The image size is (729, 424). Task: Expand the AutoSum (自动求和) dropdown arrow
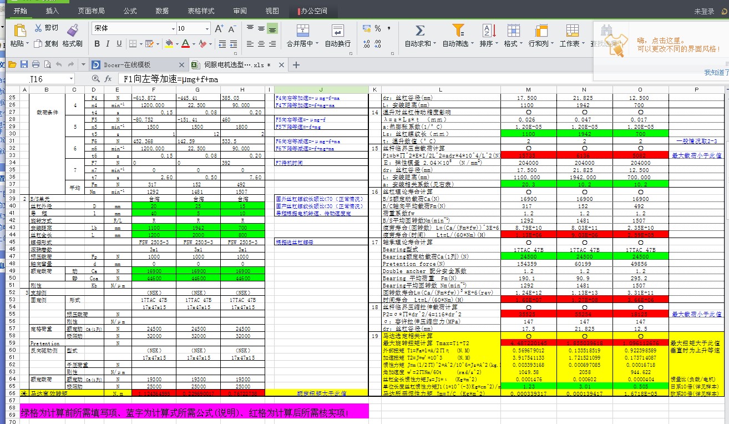(x=434, y=44)
